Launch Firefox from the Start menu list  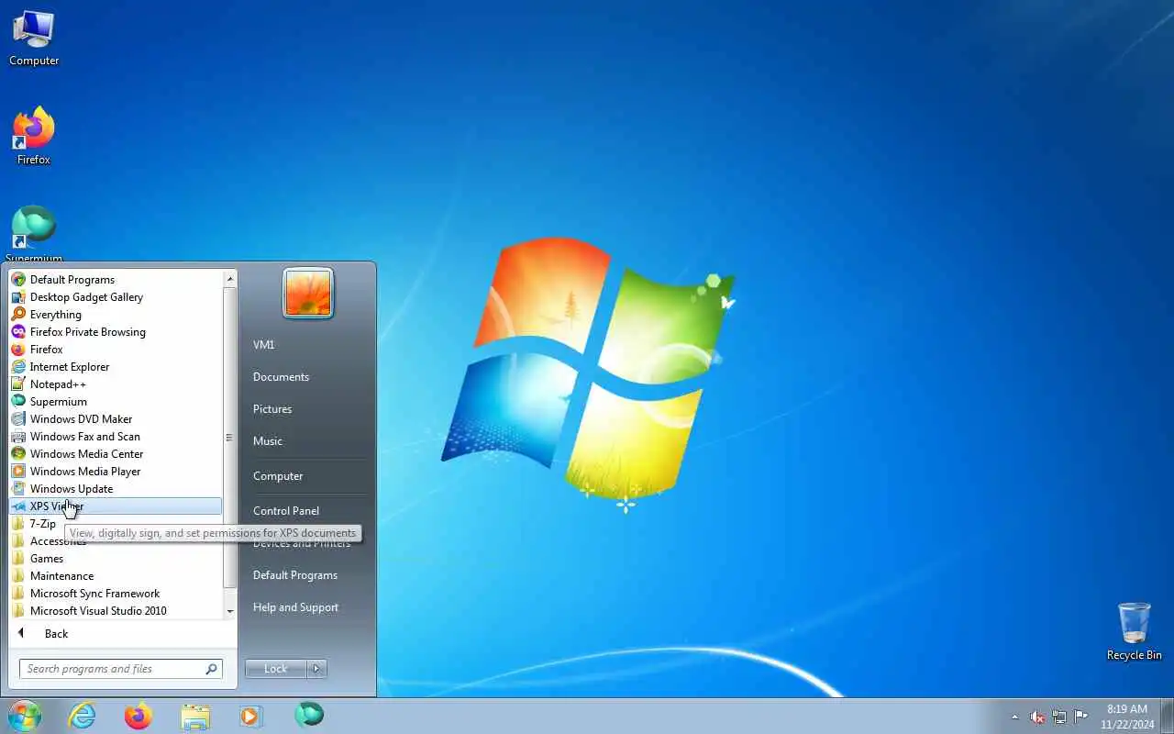tap(116, 350)
